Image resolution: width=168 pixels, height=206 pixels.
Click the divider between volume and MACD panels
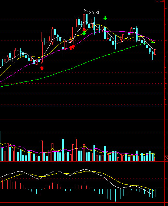coord(82,161)
